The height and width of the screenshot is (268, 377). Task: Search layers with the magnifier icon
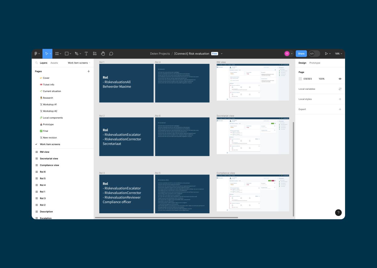click(x=36, y=63)
